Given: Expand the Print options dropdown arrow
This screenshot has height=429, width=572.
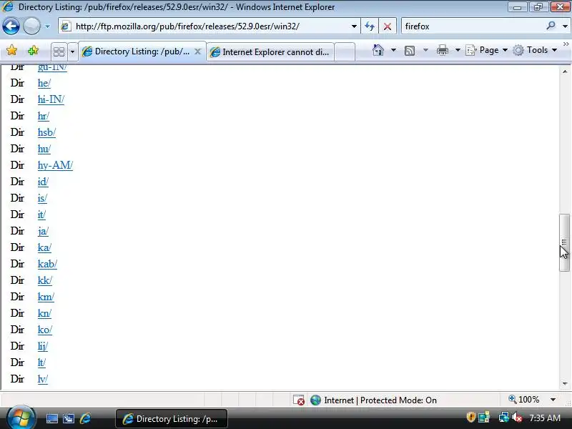Looking at the screenshot, I should tap(458, 50).
